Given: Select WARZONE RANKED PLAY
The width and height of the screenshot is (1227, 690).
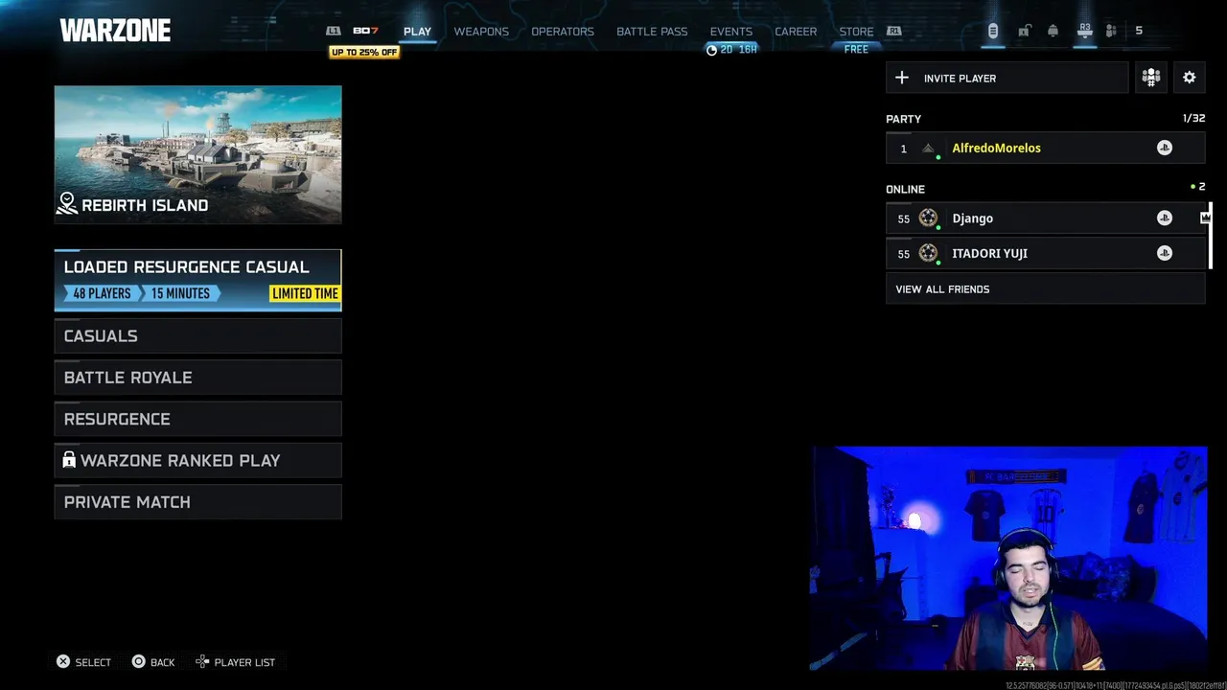Looking at the screenshot, I should pos(197,461).
